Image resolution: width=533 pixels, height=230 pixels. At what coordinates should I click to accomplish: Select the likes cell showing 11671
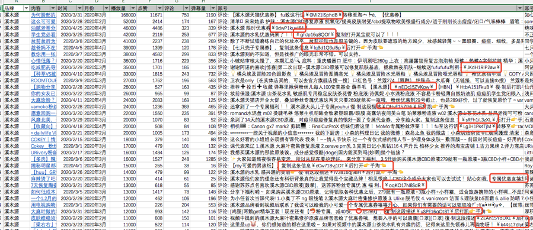[149, 15]
